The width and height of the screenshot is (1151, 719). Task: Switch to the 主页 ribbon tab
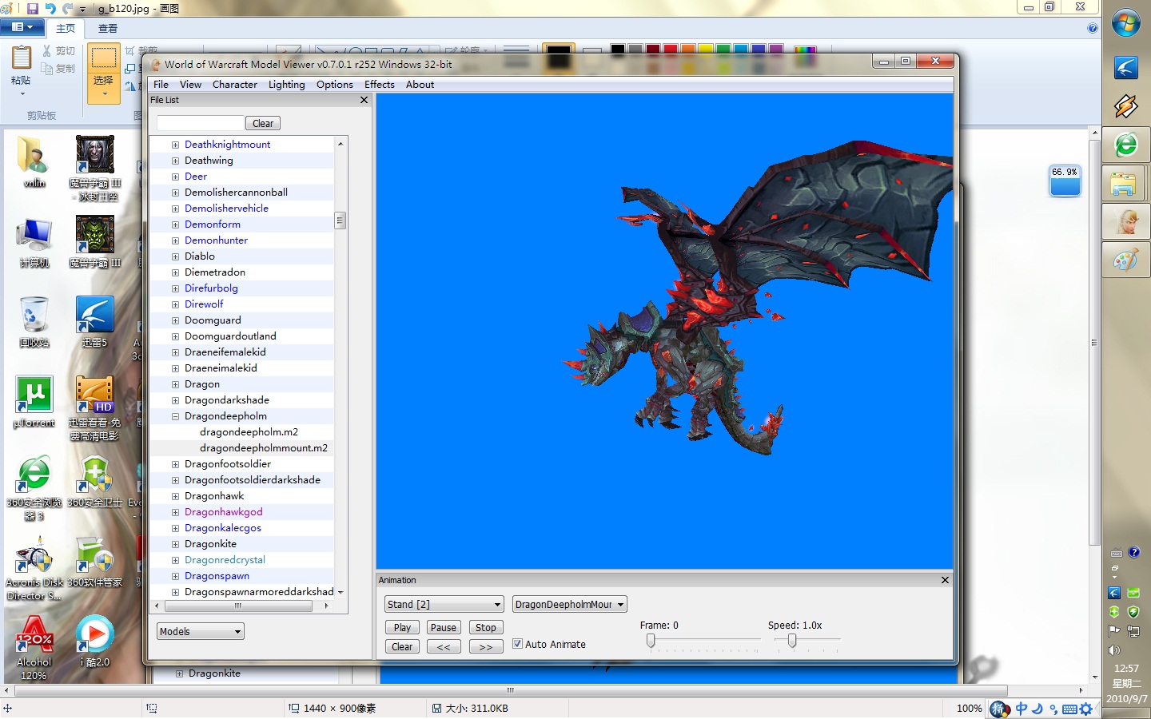coord(66,28)
